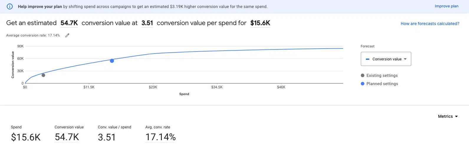469x149 pixels.
Task: Expand the Metrics dropdown menu
Action: coord(448,116)
